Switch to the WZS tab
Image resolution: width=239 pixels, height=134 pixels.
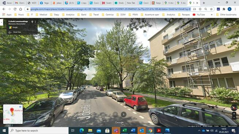point(32,3)
